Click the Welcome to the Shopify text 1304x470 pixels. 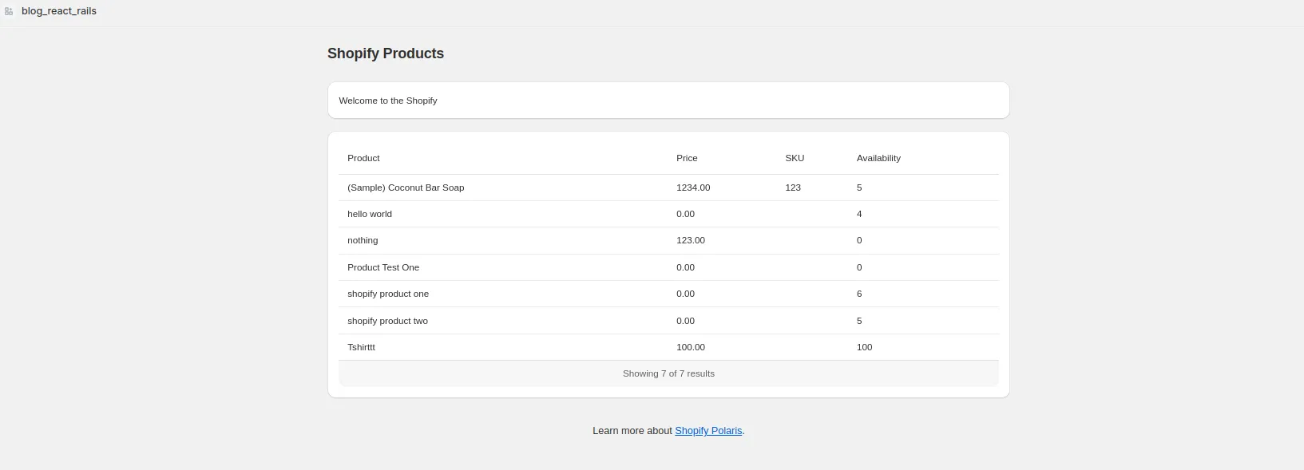pos(388,101)
